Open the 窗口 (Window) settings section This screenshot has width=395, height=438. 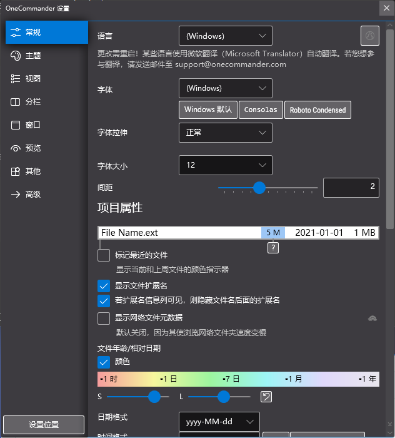(33, 125)
